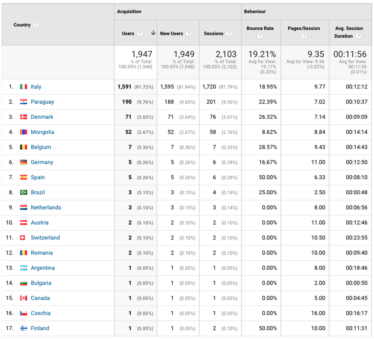Sort by Bounce Rate column header
The image size is (374, 339).
pyautogui.click(x=260, y=28)
